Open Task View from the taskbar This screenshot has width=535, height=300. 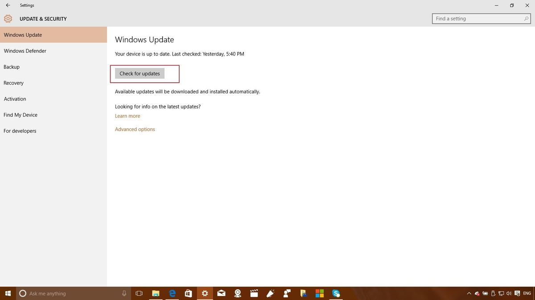pos(139,293)
